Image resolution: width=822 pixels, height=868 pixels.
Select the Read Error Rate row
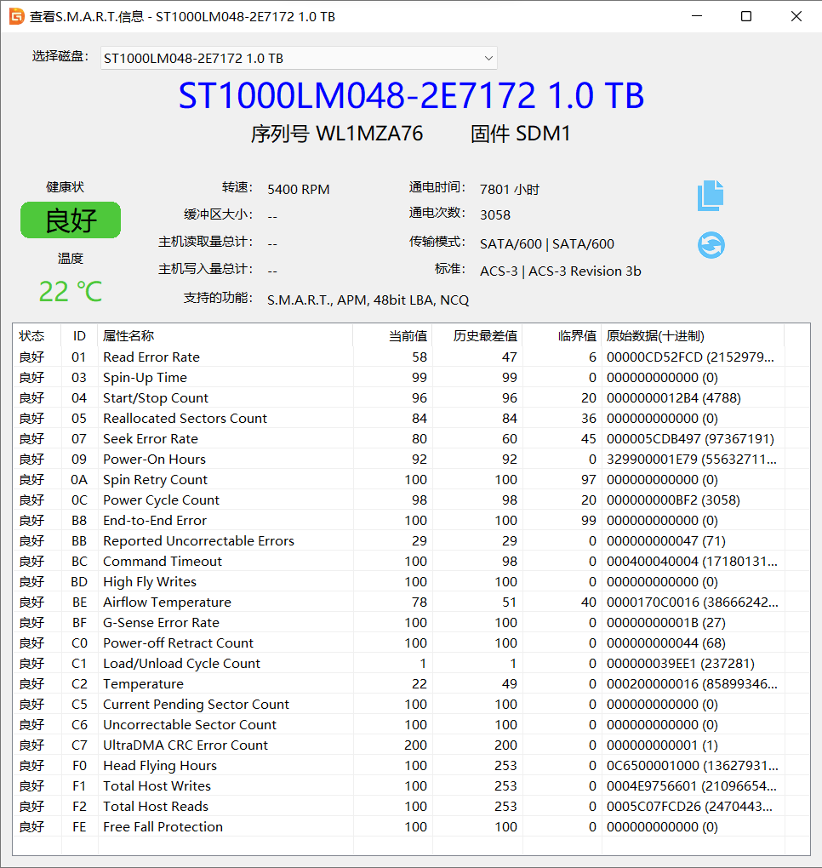(x=151, y=357)
